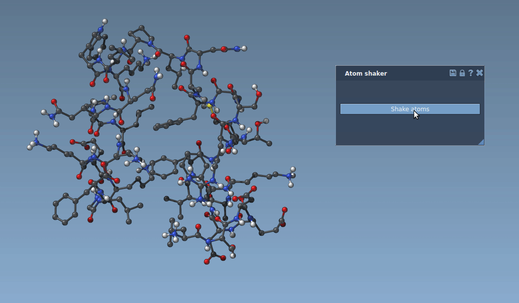Click the far-right blue nitrogen atom
The height and width of the screenshot is (303, 519).
[288, 176]
